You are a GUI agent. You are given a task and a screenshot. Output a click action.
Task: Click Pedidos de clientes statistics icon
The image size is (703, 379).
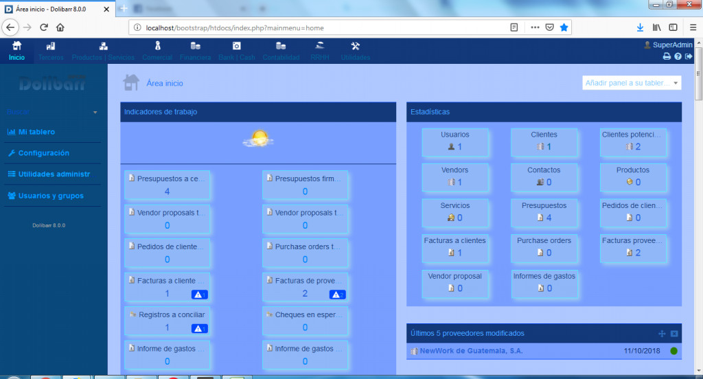pyautogui.click(x=630, y=218)
